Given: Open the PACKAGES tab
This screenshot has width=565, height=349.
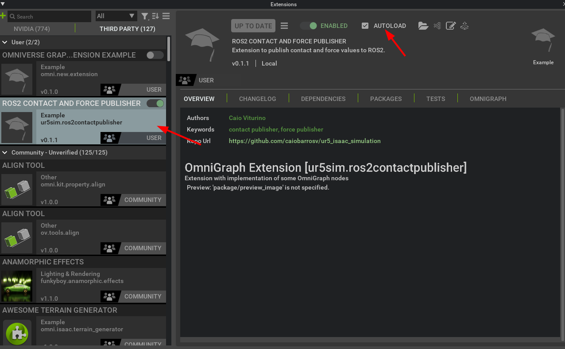Looking at the screenshot, I should [386, 99].
